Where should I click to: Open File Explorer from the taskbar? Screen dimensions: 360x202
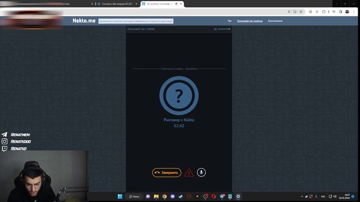[x=156, y=196]
